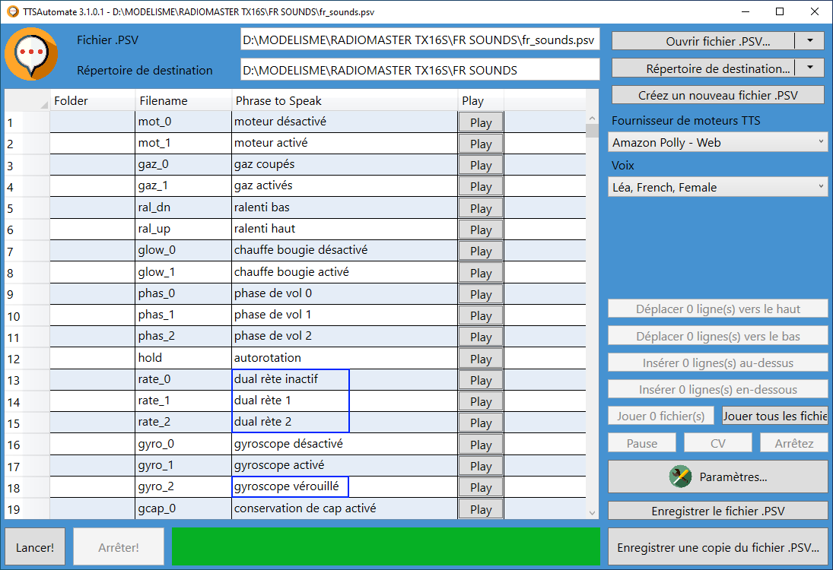This screenshot has height=570, width=833.
Task: Open the Voix selection combo box
Action: tap(718, 187)
